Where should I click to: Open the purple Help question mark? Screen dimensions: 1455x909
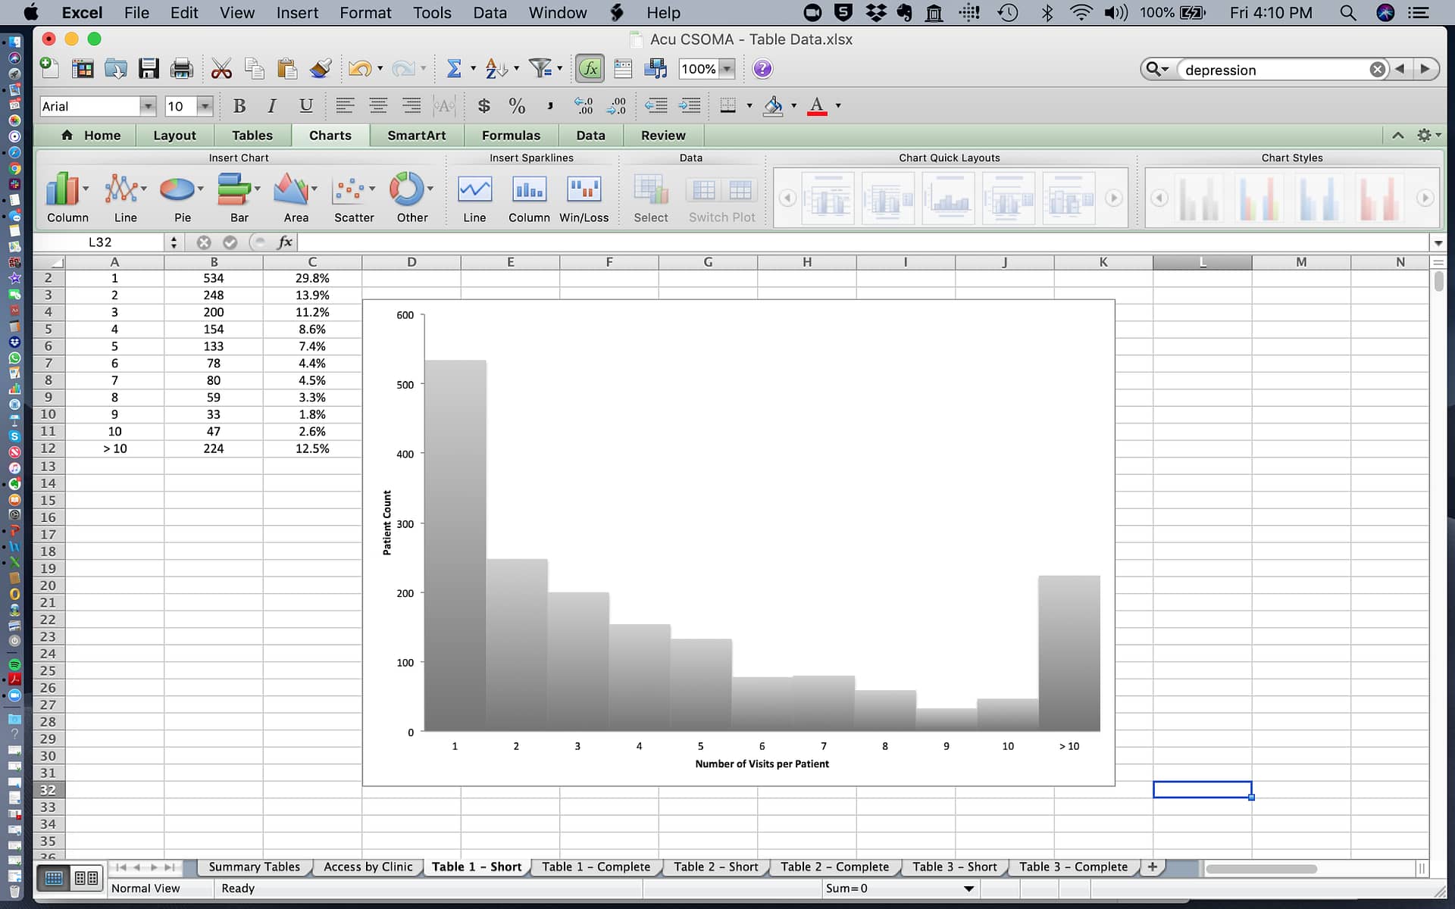(762, 69)
